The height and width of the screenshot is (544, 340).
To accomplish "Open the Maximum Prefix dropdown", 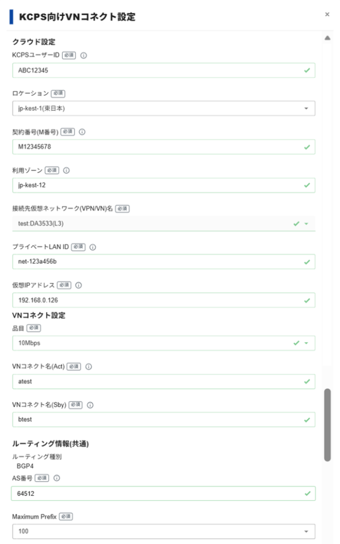I will click(164, 531).
